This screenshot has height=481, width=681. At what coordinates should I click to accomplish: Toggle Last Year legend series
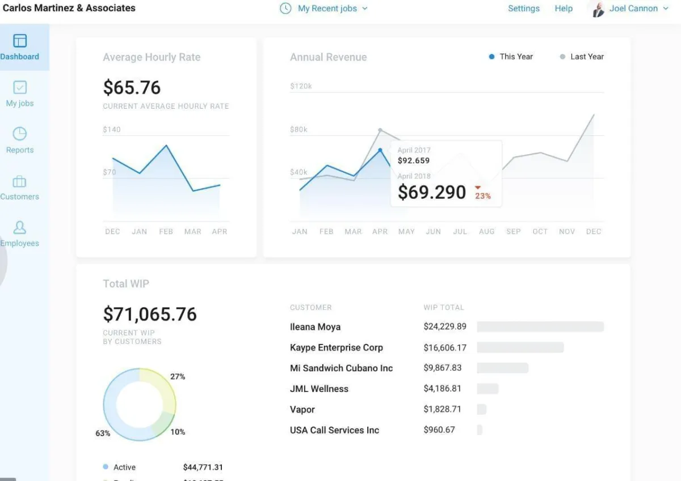582,57
